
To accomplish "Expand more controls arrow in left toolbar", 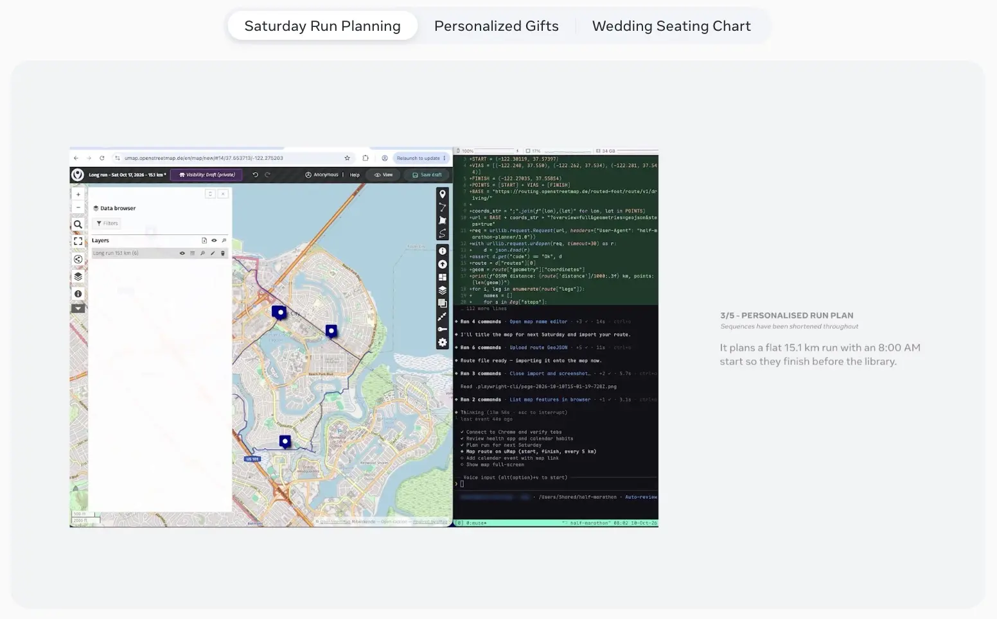I will (x=78, y=308).
